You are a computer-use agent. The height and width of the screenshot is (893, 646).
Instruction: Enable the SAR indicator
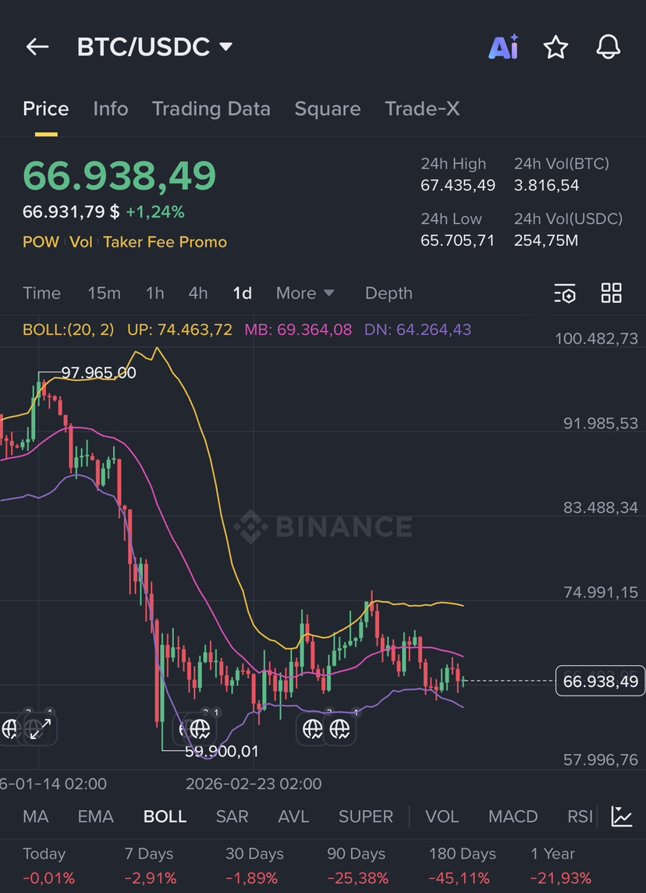[x=232, y=817]
